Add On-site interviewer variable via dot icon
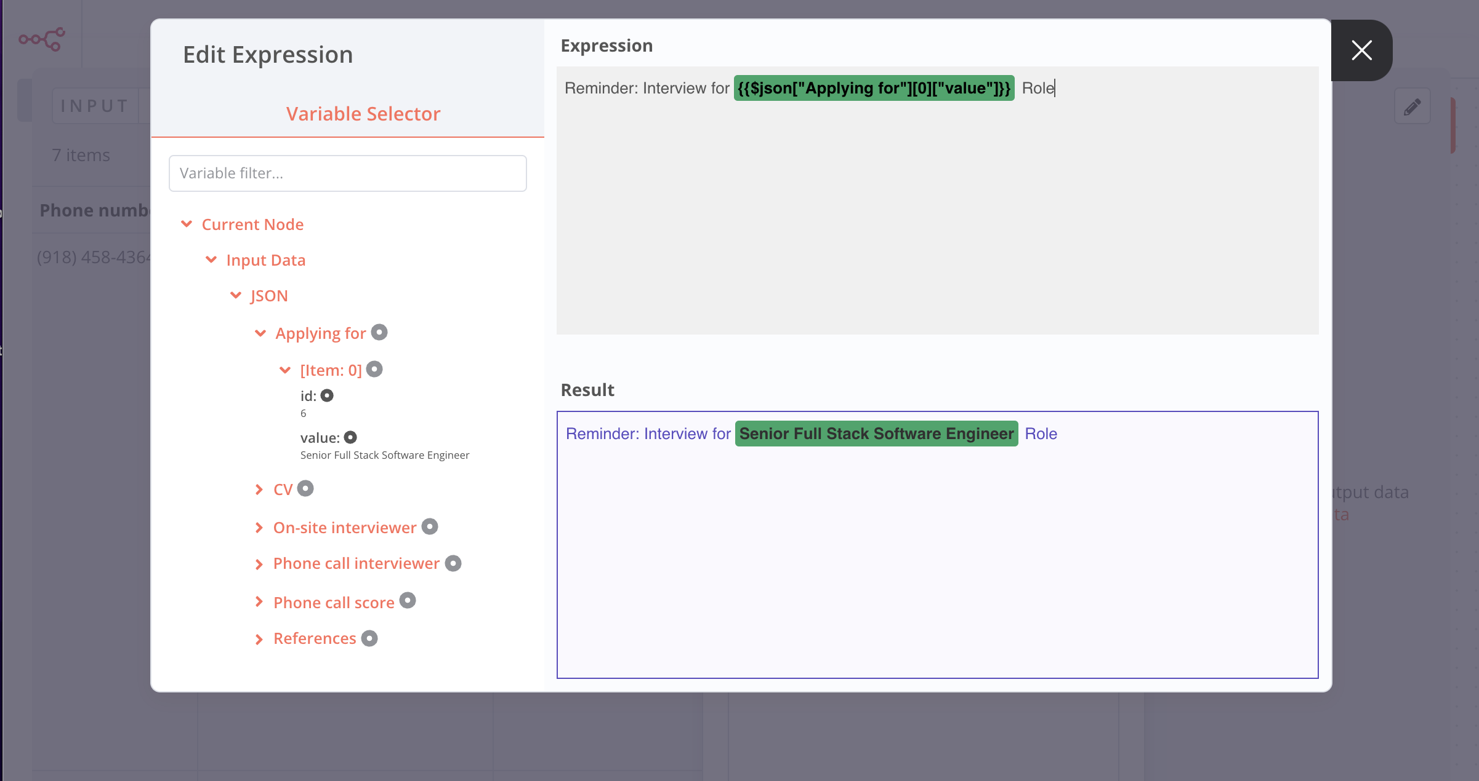This screenshot has width=1479, height=781. (x=430, y=526)
